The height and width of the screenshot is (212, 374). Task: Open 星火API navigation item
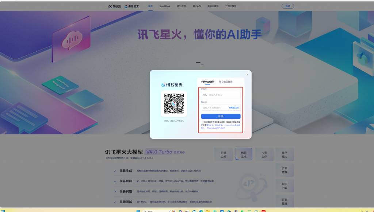coord(197,6)
